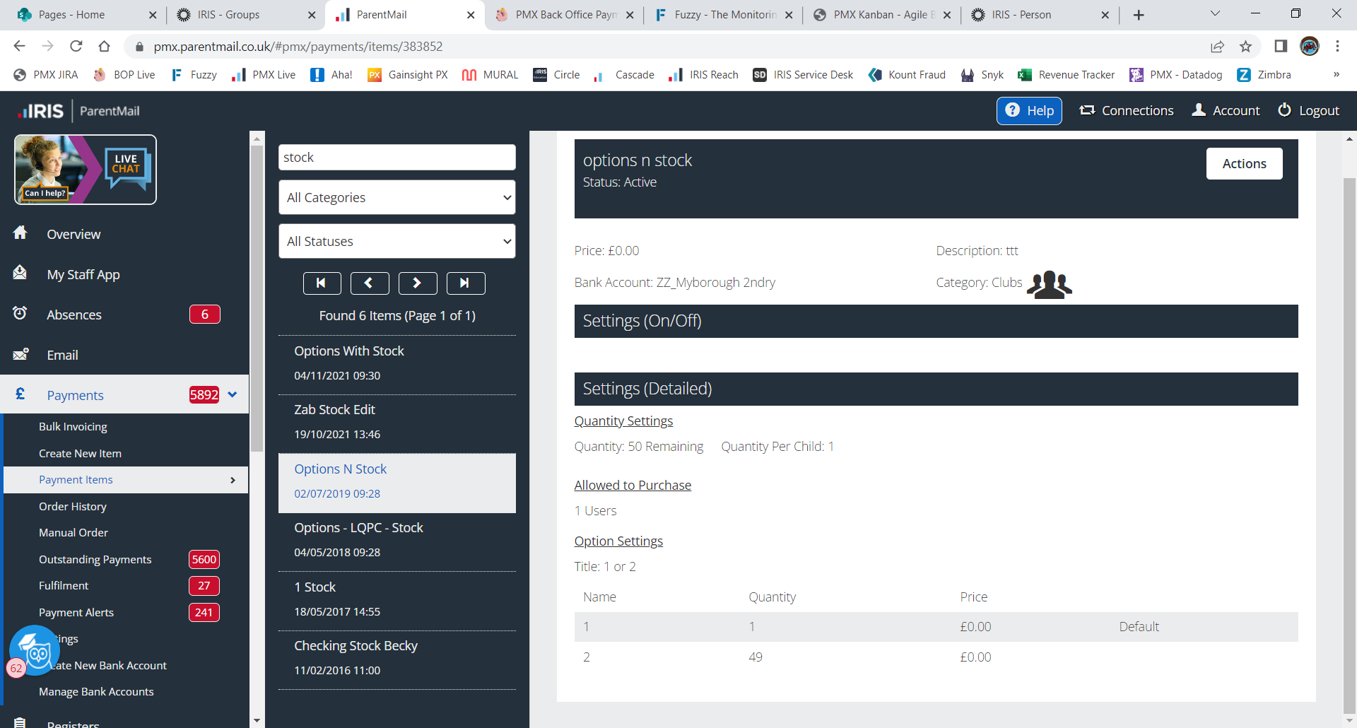Click the stock search field
The image size is (1357, 728).
pyautogui.click(x=396, y=158)
